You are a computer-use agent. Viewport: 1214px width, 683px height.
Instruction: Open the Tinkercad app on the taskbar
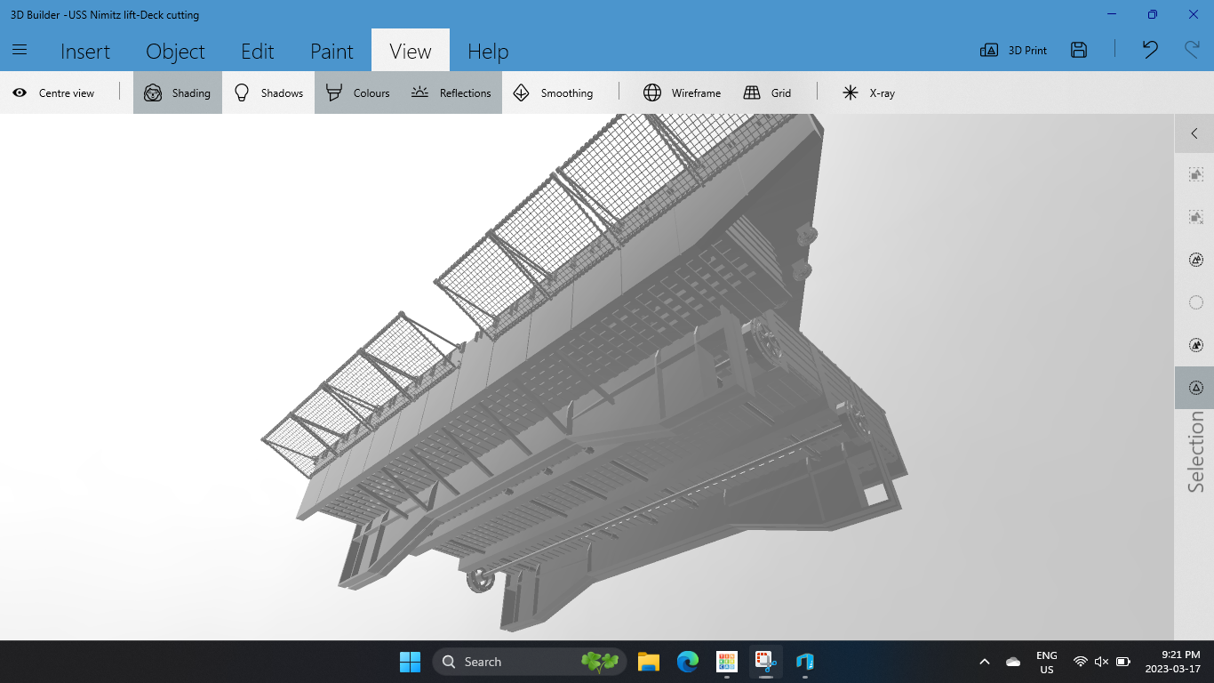click(727, 662)
